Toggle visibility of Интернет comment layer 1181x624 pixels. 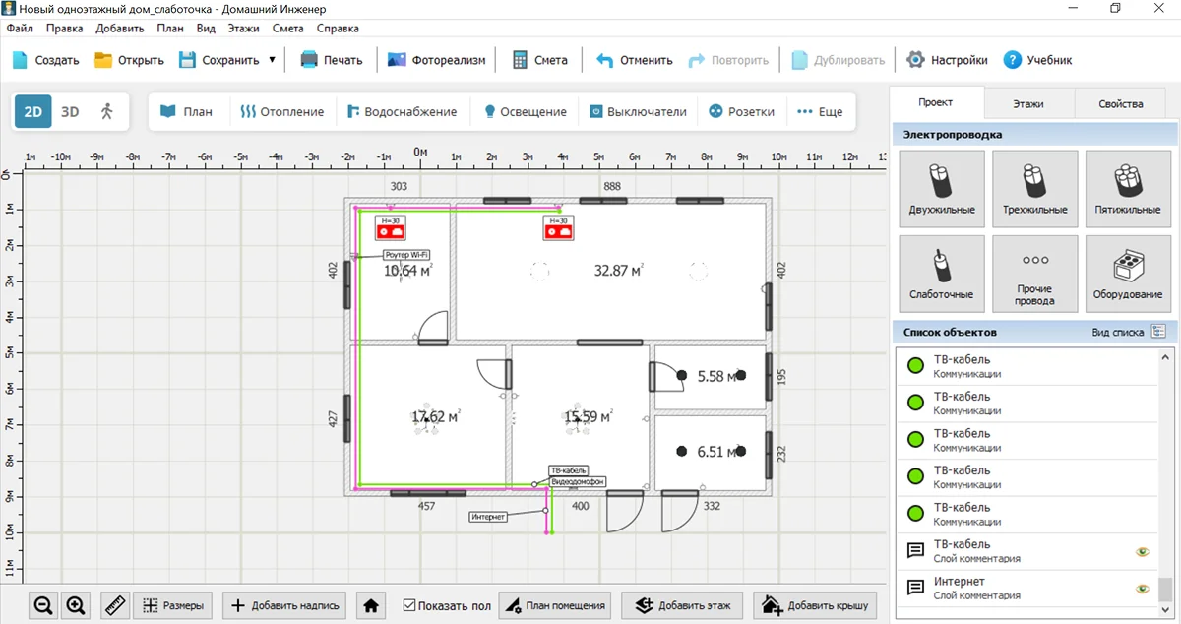tap(1143, 589)
